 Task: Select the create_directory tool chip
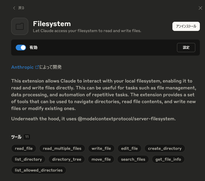click(165, 148)
